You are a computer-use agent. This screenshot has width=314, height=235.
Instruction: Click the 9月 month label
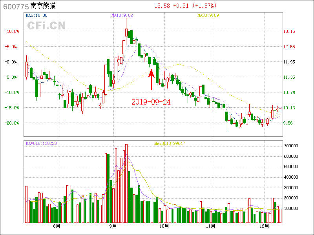113,226
